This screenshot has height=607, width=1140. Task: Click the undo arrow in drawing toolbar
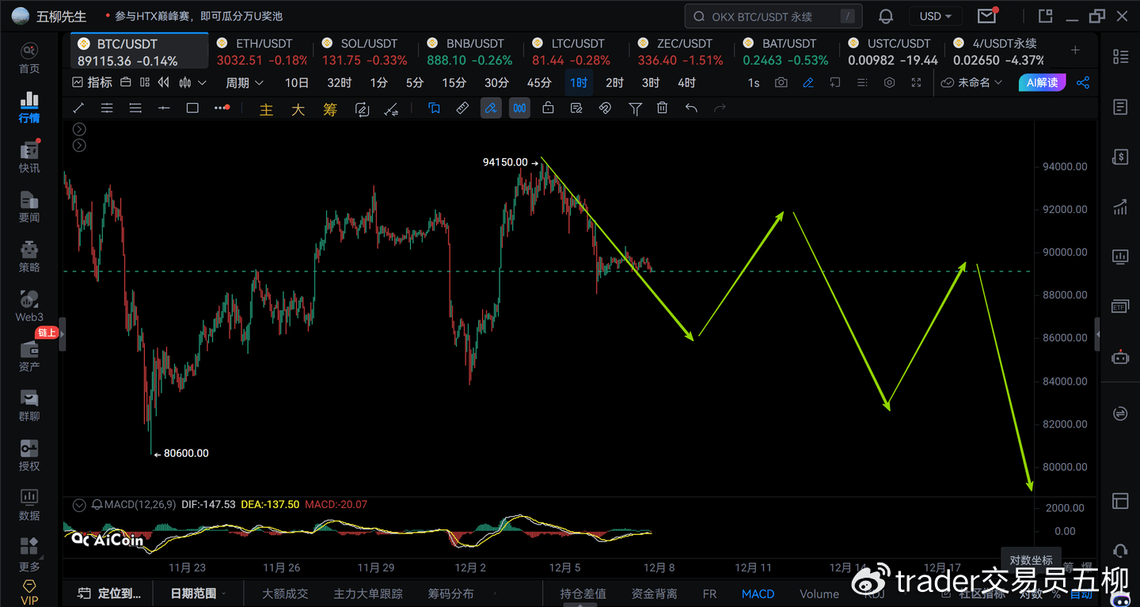(691, 108)
